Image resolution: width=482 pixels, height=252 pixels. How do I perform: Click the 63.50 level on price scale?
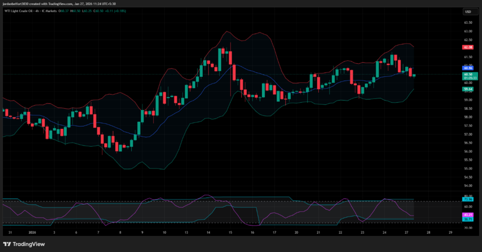[x=468, y=23]
